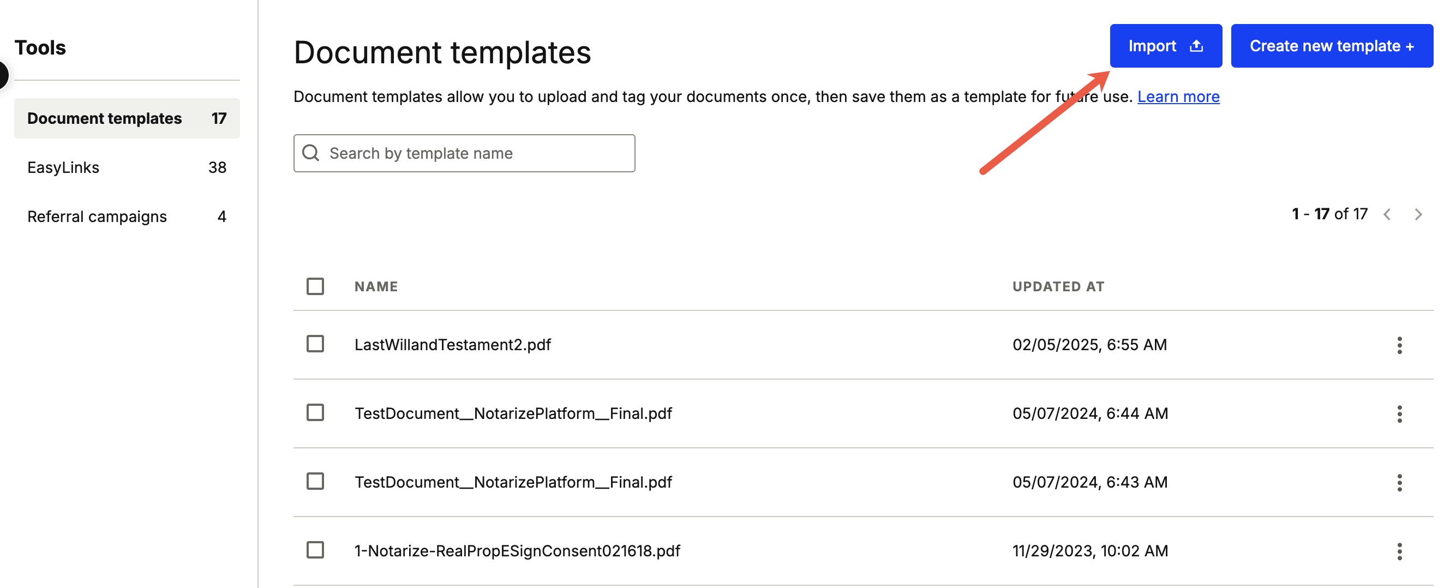Check the TestDocument row updated 6:43 AM
1450x588 pixels.
point(315,481)
